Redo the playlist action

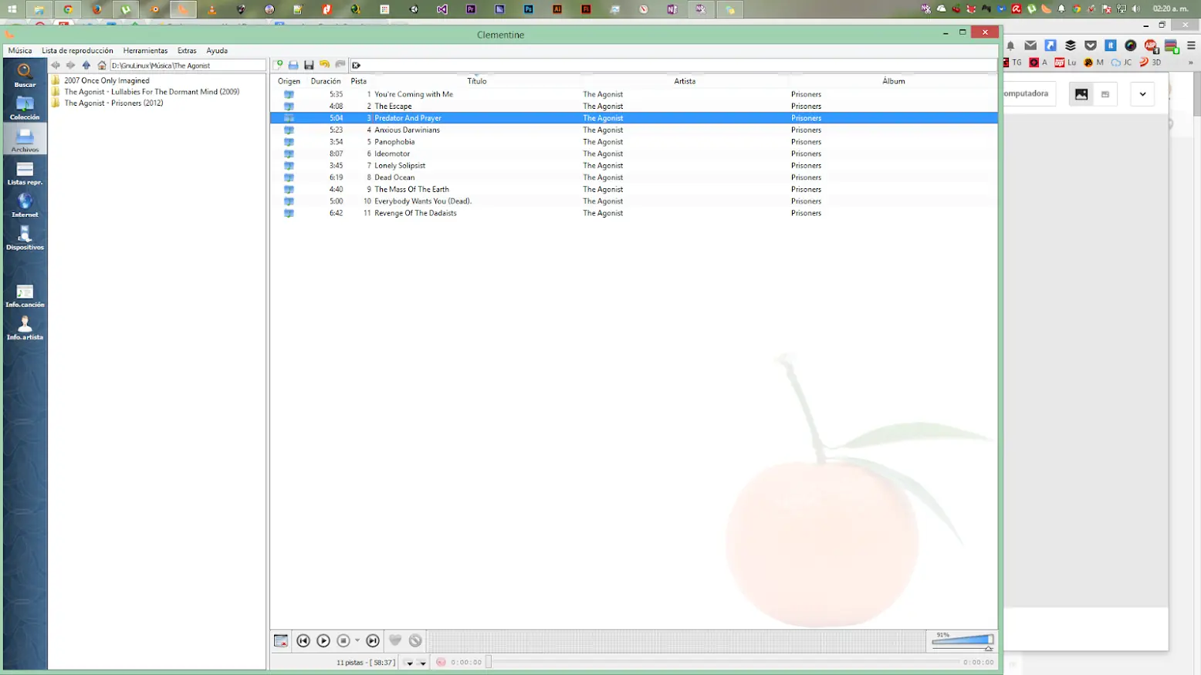[340, 65]
